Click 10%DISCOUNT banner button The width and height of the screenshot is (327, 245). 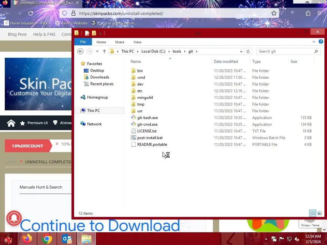tap(27, 146)
